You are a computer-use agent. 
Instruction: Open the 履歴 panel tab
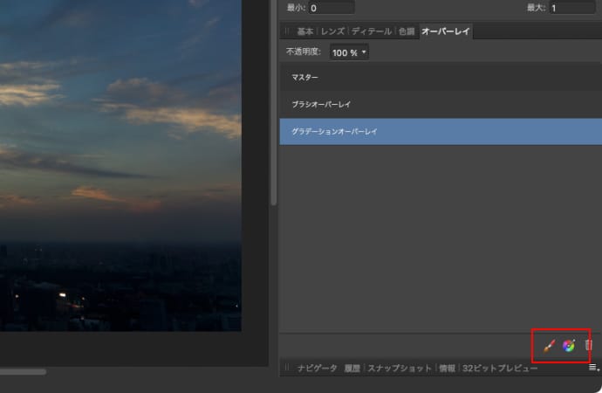pyautogui.click(x=352, y=369)
